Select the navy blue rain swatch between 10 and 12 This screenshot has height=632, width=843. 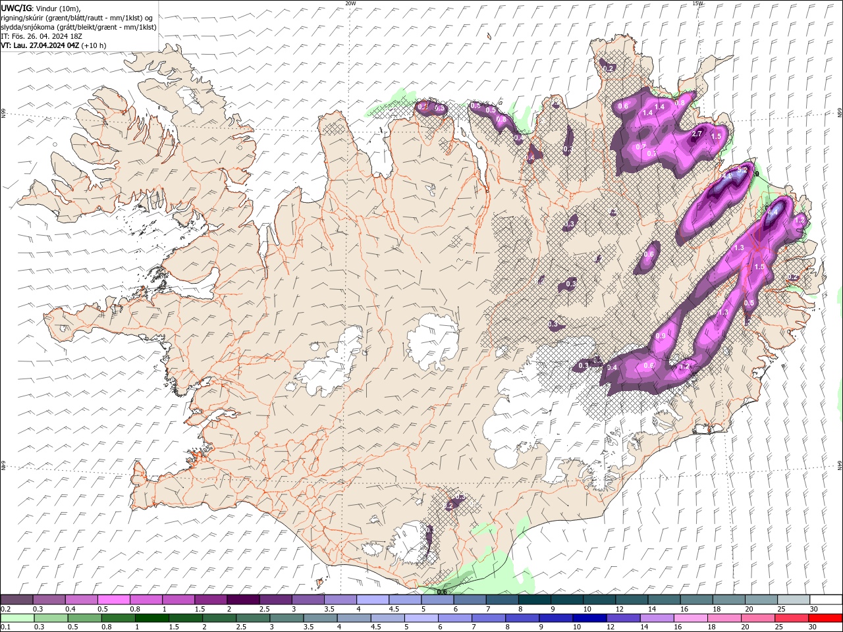point(589,618)
